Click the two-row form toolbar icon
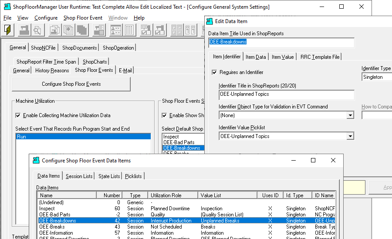This screenshot has width=392, height=239. click(x=116, y=30)
